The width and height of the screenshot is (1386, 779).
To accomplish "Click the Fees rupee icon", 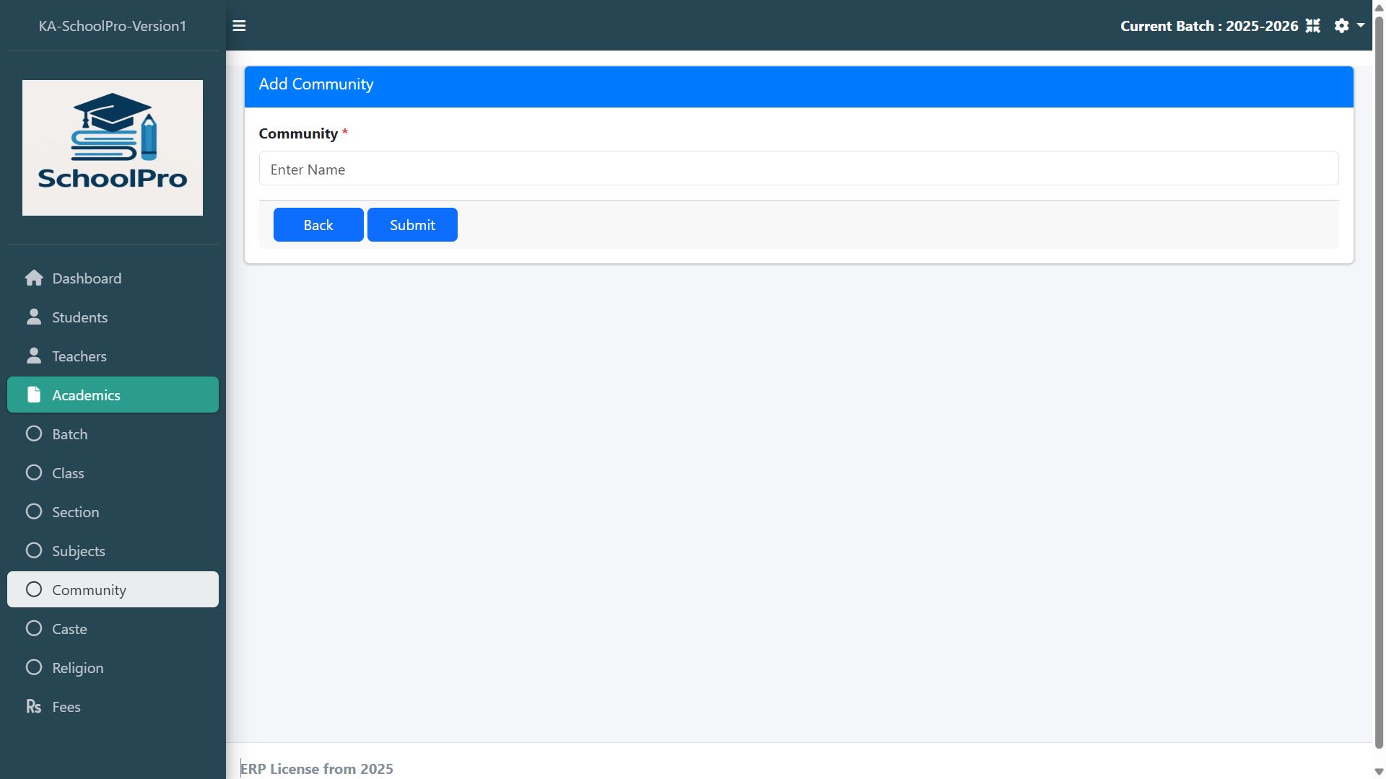I will (x=34, y=707).
